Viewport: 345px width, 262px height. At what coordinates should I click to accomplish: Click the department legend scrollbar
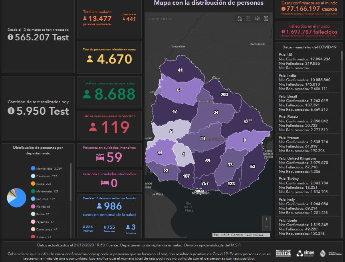(x=71, y=176)
